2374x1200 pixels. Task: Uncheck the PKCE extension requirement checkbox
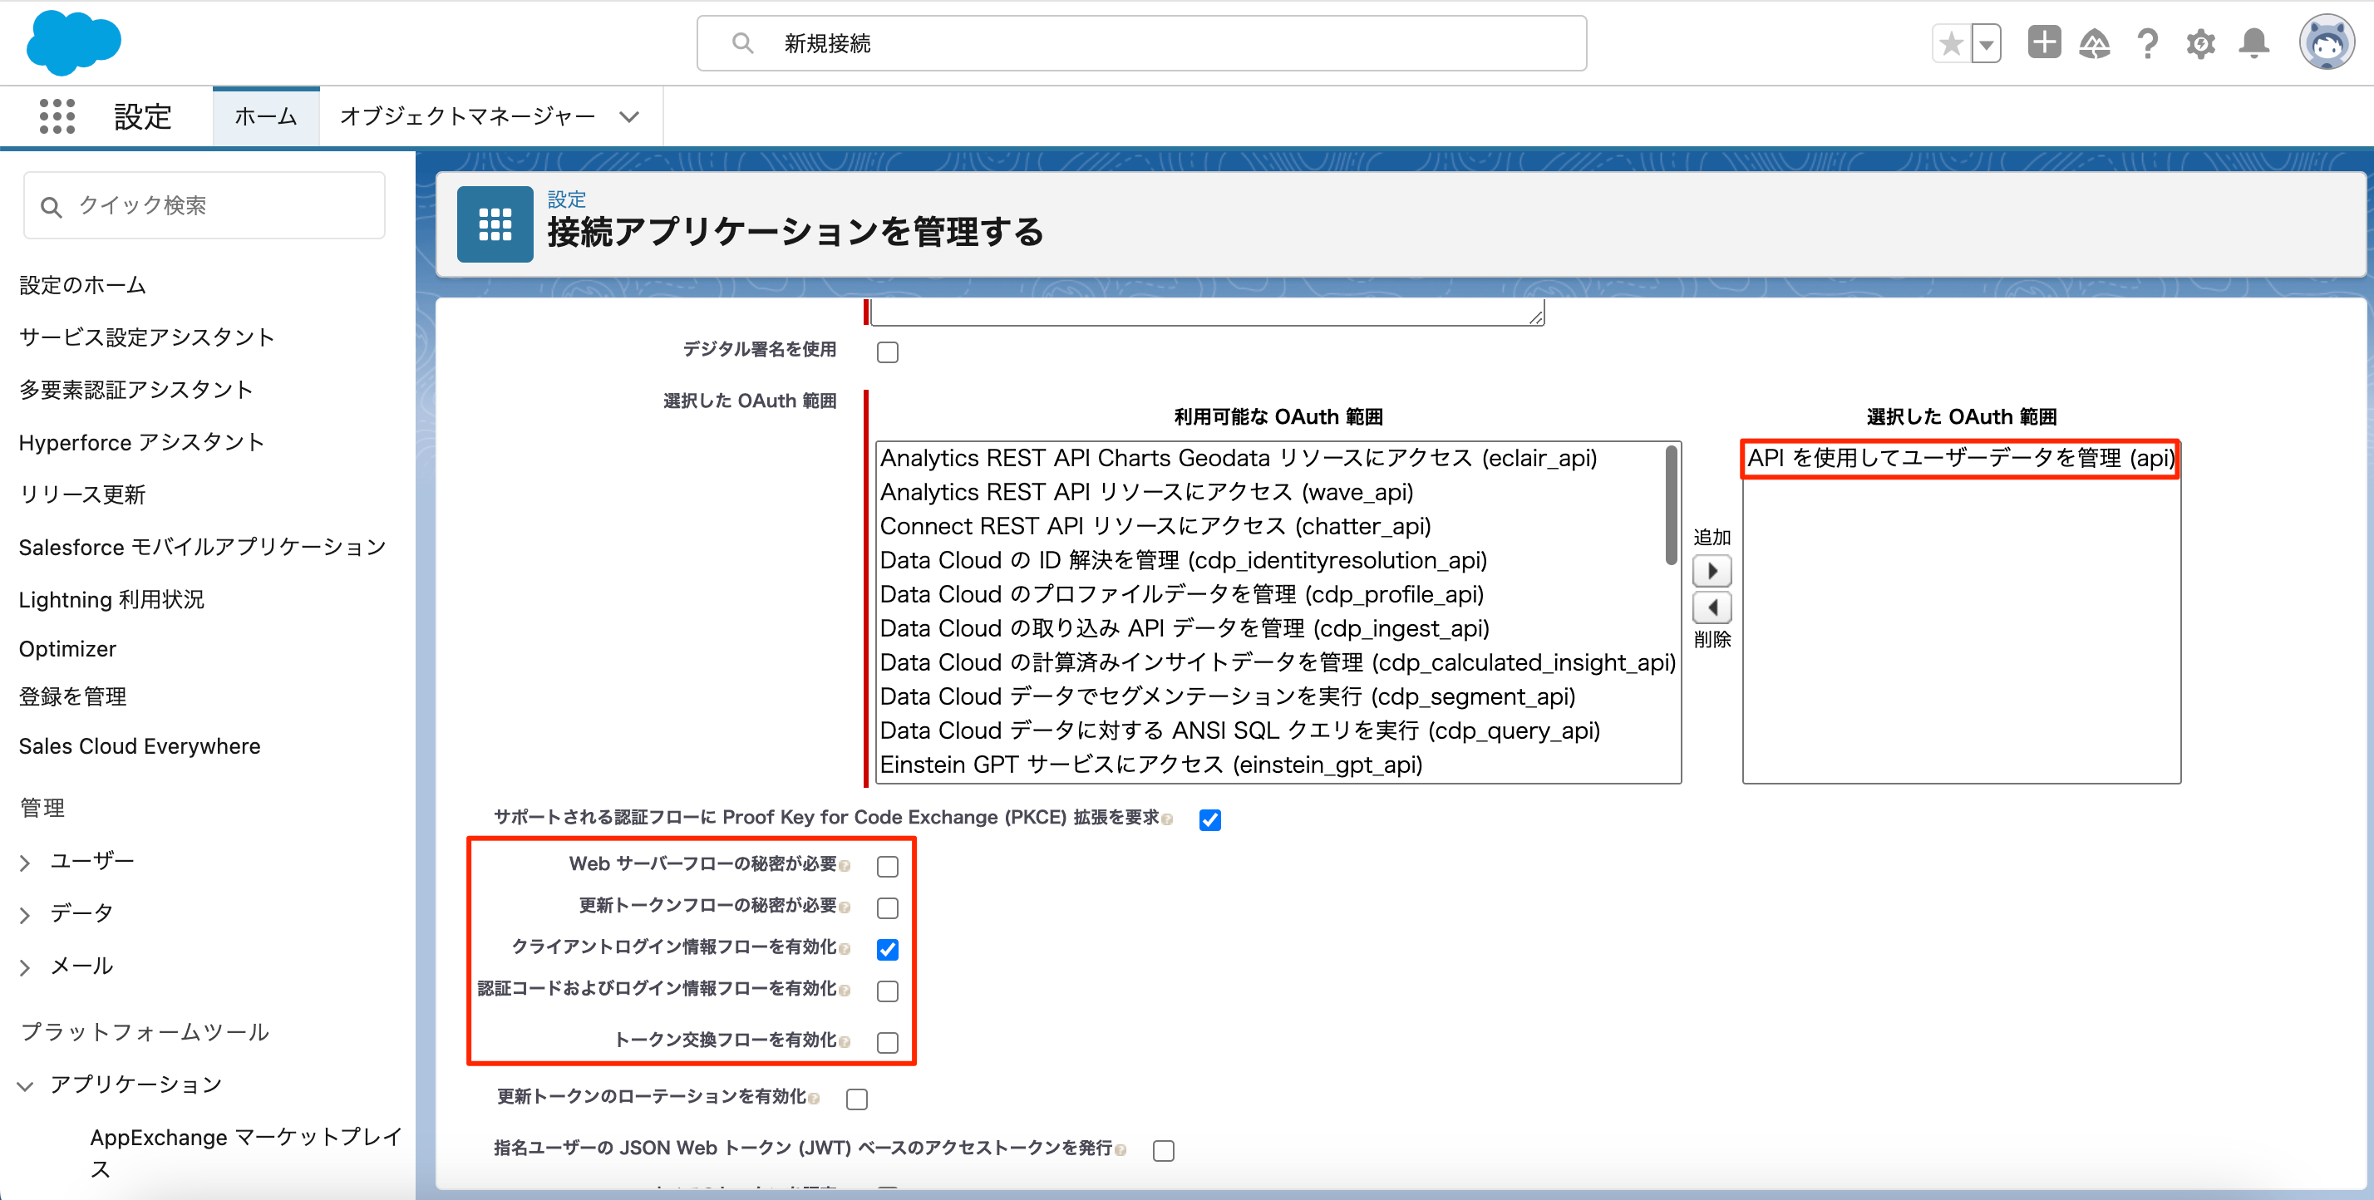(x=1210, y=819)
